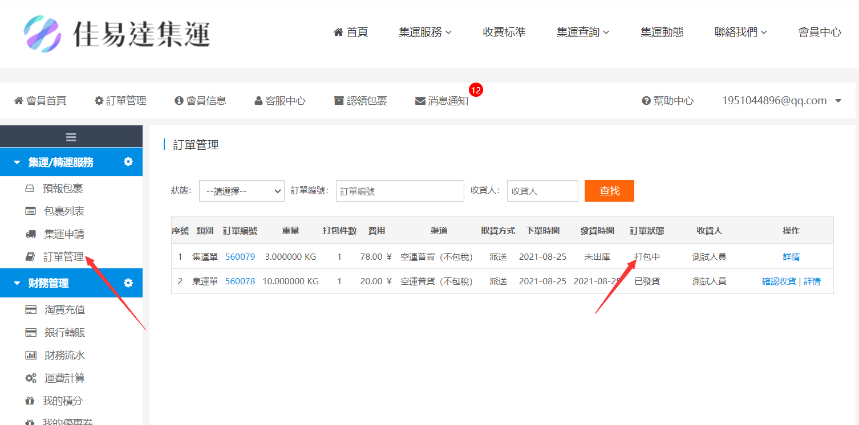Expand the 集運查詢 navigation menu
Image resolution: width=859 pixels, height=425 pixels.
click(583, 32)
